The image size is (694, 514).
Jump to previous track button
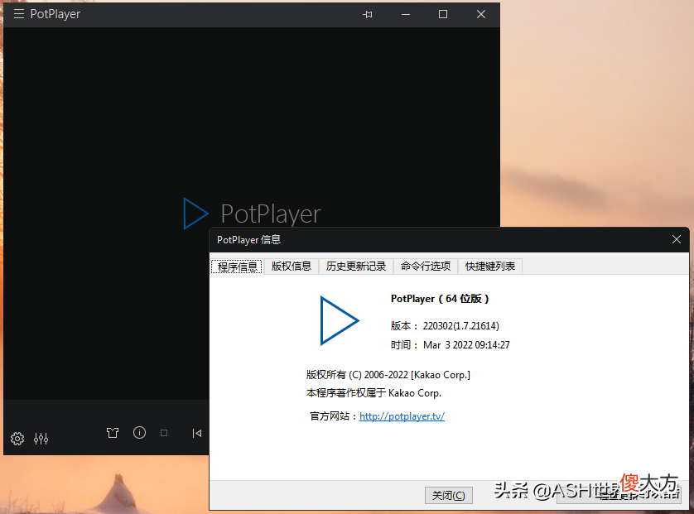[x=197, y=433]
